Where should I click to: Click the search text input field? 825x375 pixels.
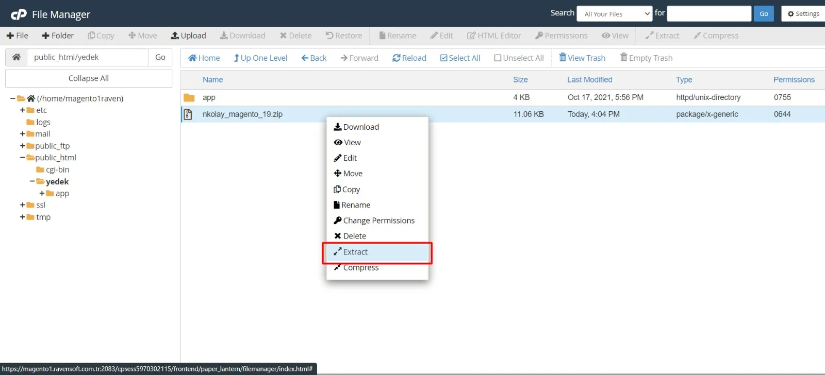[708, 14]
